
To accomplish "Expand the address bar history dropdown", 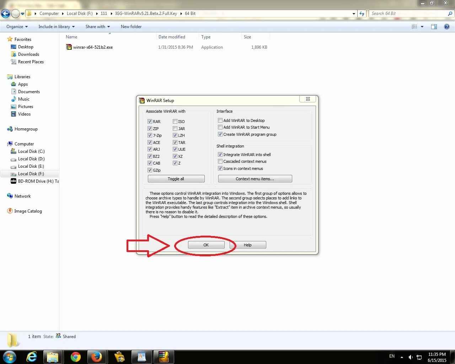I will 354,14.
